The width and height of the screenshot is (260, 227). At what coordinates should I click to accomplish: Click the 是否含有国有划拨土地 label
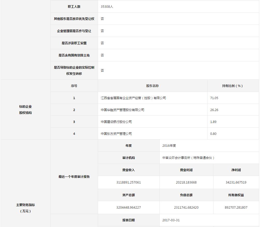click(74, 55)
